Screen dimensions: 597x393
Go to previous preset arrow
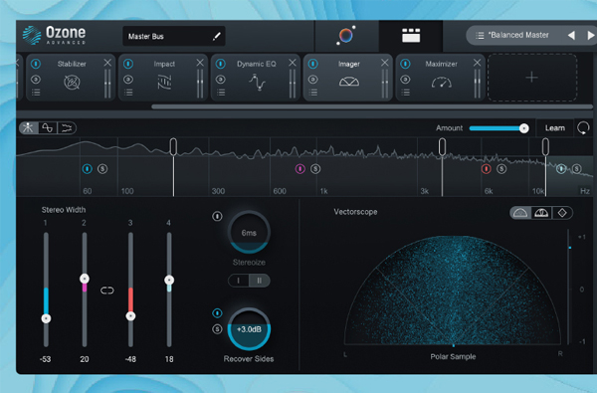[571, 36]
